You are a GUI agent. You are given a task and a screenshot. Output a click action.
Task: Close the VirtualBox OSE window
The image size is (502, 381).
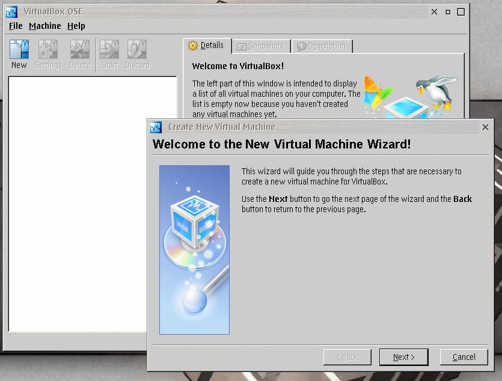(x=434, y=12)
